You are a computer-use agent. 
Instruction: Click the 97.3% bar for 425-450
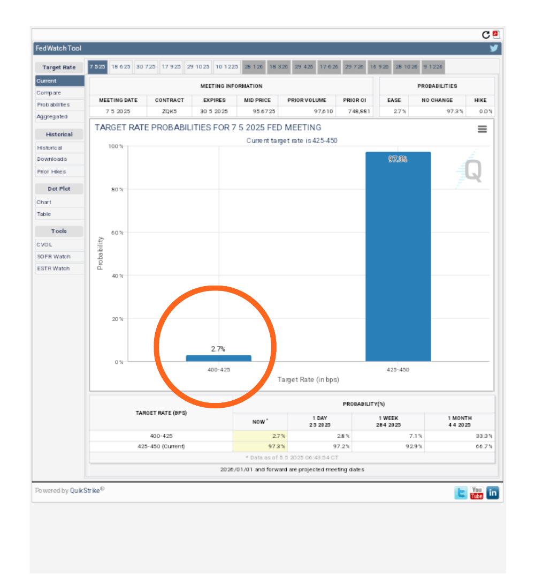(x=398, y=257)
